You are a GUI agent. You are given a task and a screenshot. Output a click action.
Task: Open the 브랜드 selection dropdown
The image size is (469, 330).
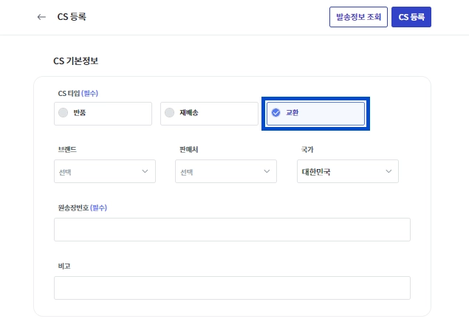coord(104,171)
